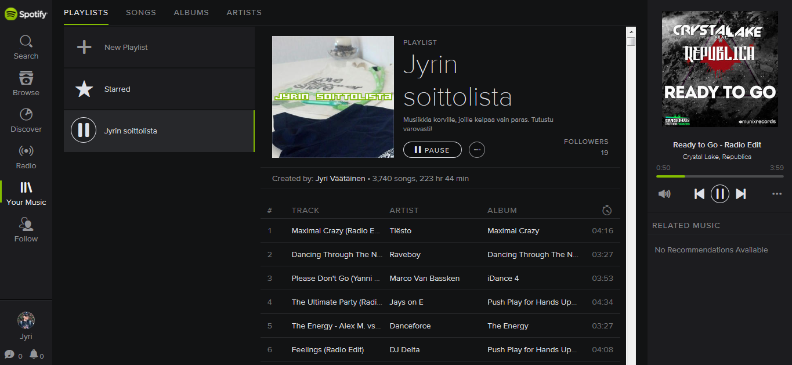Mute the volume speaker icon
This screenshot has width=792, height=365.
tap(664, 194)
